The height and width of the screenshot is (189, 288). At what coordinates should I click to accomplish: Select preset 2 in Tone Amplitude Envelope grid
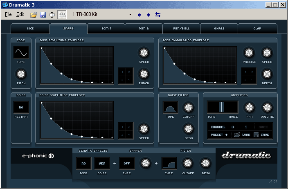pyautogui.click(x=129, y=72)
